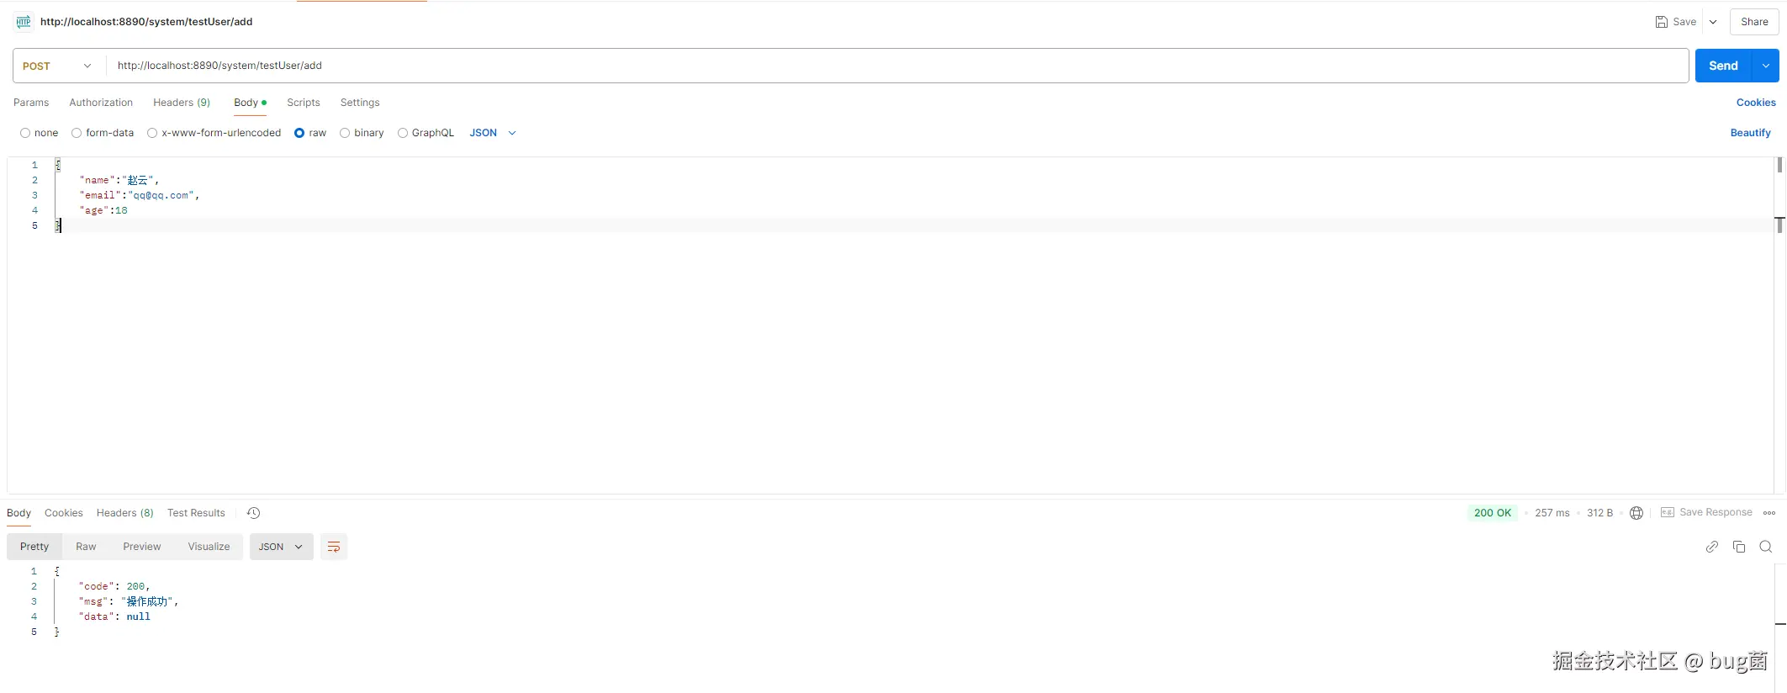
Task: Select GraphQL as body type
Action: 403,133
